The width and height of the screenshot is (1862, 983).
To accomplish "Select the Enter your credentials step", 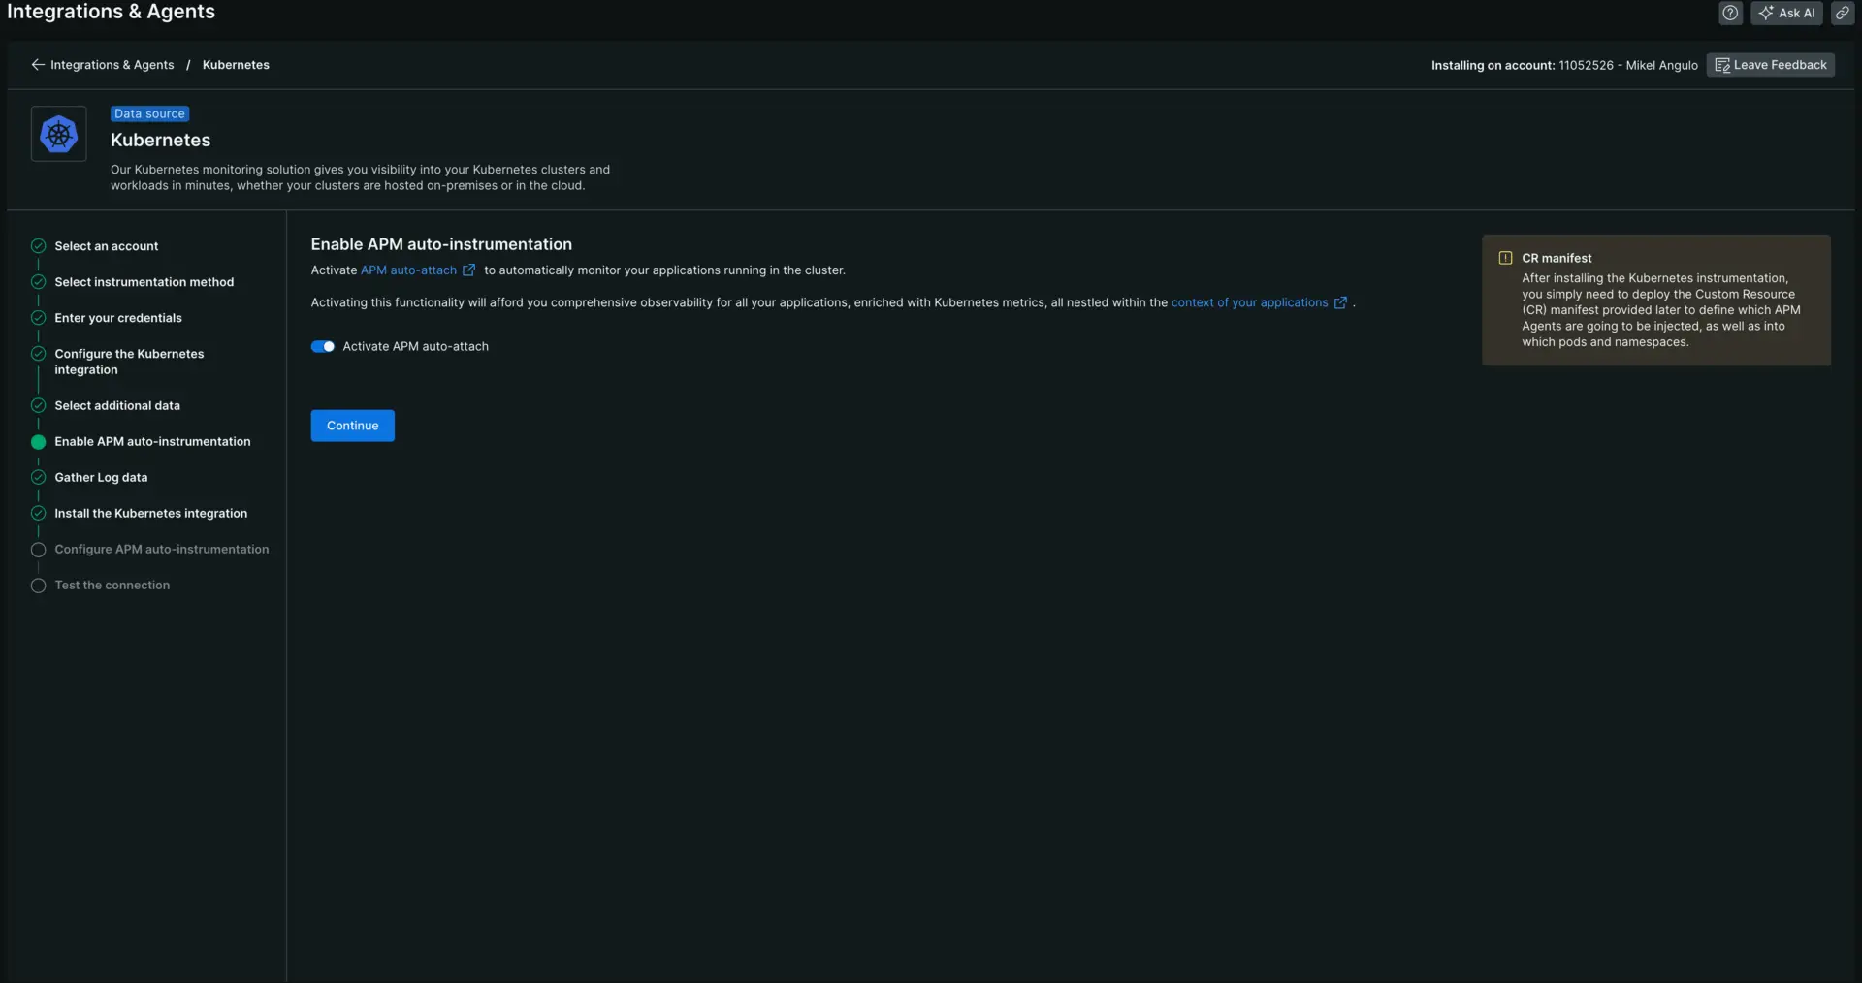I will tap(118, 317).
